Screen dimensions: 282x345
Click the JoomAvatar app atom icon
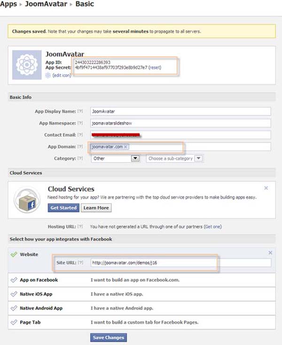coord(27,65)
